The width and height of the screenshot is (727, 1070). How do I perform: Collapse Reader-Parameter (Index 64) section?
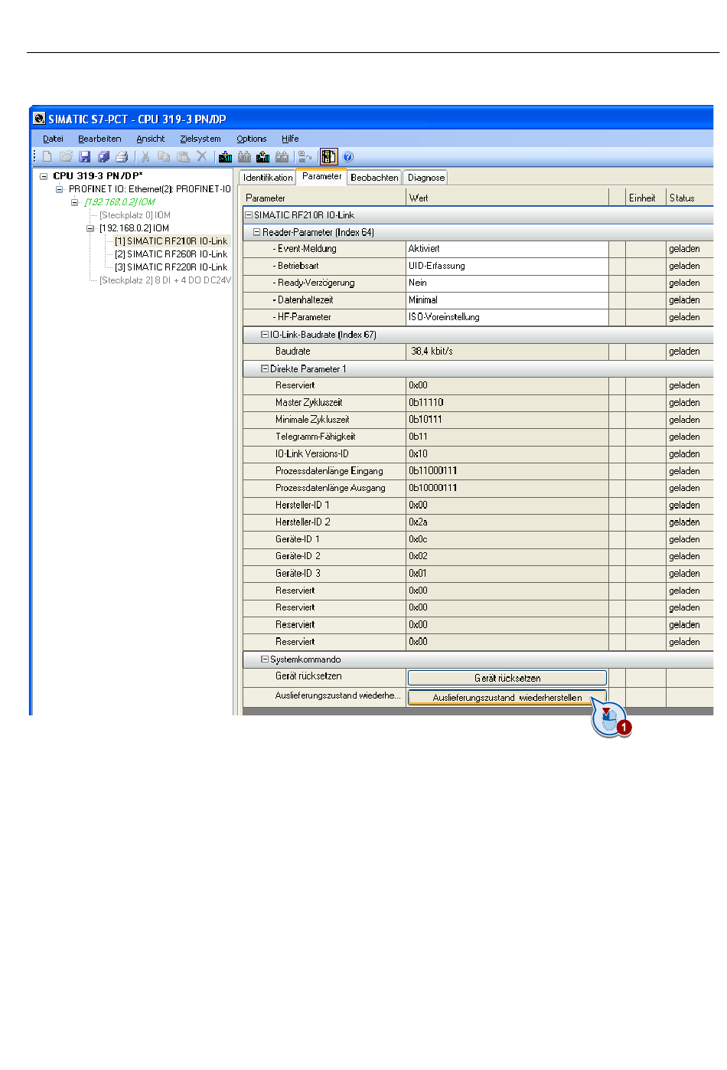click(x=256, y=232)
